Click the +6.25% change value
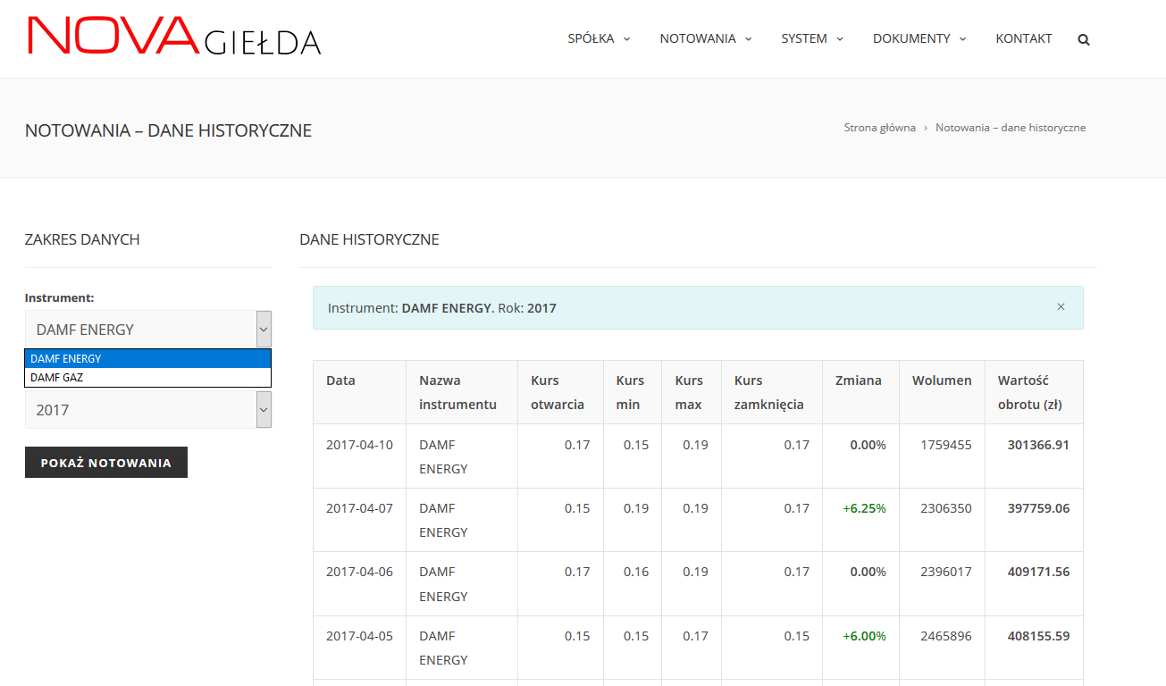The height and width of the screenshot is (686, 1166). tap(864, 508)
